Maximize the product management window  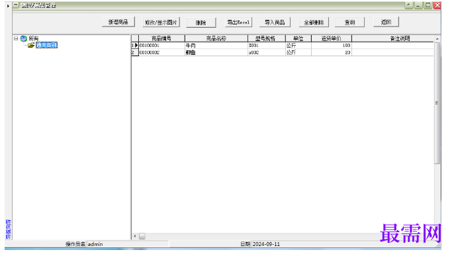tap(428, 5)
